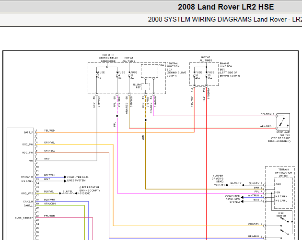This screenshot has height=240, width=302.
Task: Click the 'ENGINE JUNCTION BOX' label
Action: tap(230, 70)
